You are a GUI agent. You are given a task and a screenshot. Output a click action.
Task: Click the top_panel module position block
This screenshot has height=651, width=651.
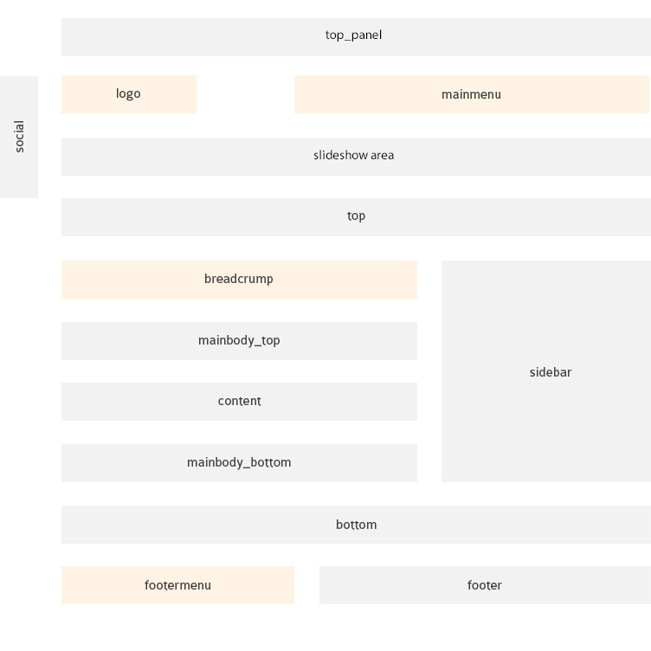pyautogui.click(x=356, y=37)
